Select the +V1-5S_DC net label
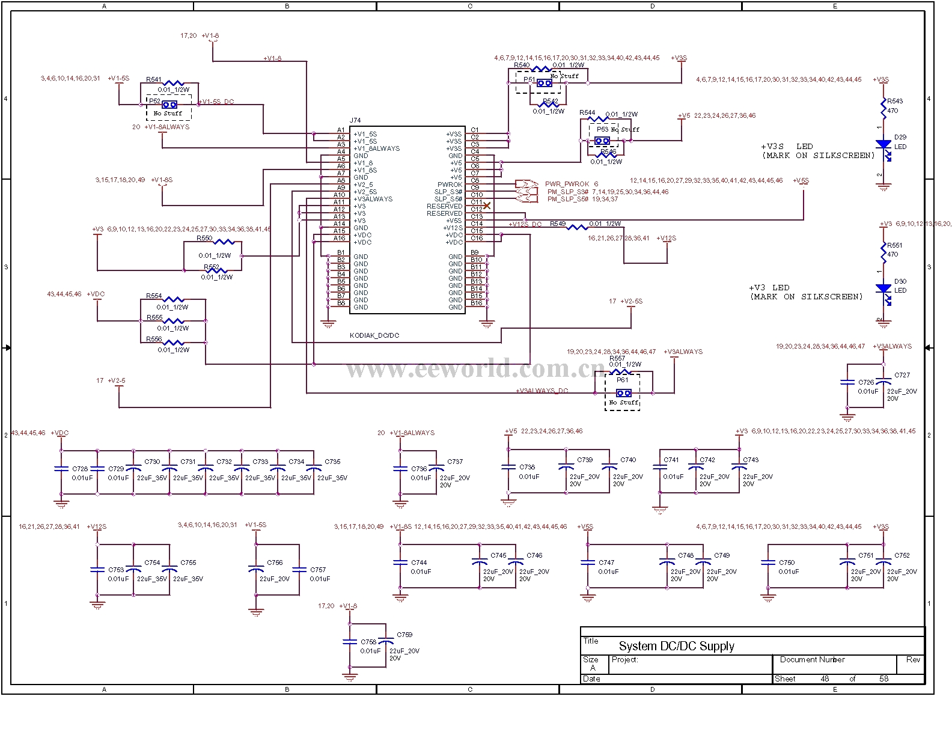Viewport: 952px width, 735px height. tap(216, 102)
